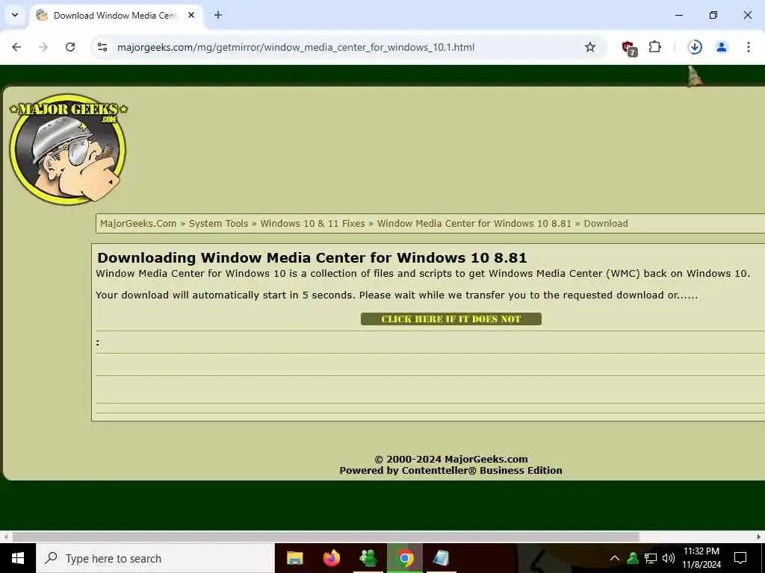Click the taskbar search box

point(155,558)
